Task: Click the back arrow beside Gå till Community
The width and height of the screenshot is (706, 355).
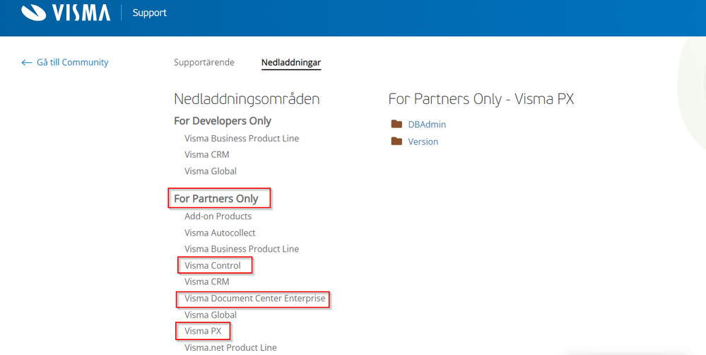Action: (x=27, y=63)
